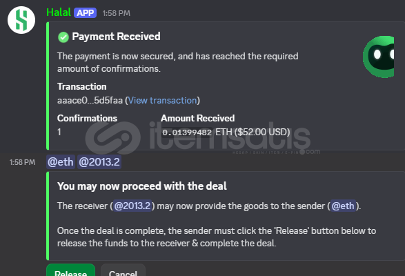Click the @eth mention above the embed
405x276 pixels.
[61, 162]
